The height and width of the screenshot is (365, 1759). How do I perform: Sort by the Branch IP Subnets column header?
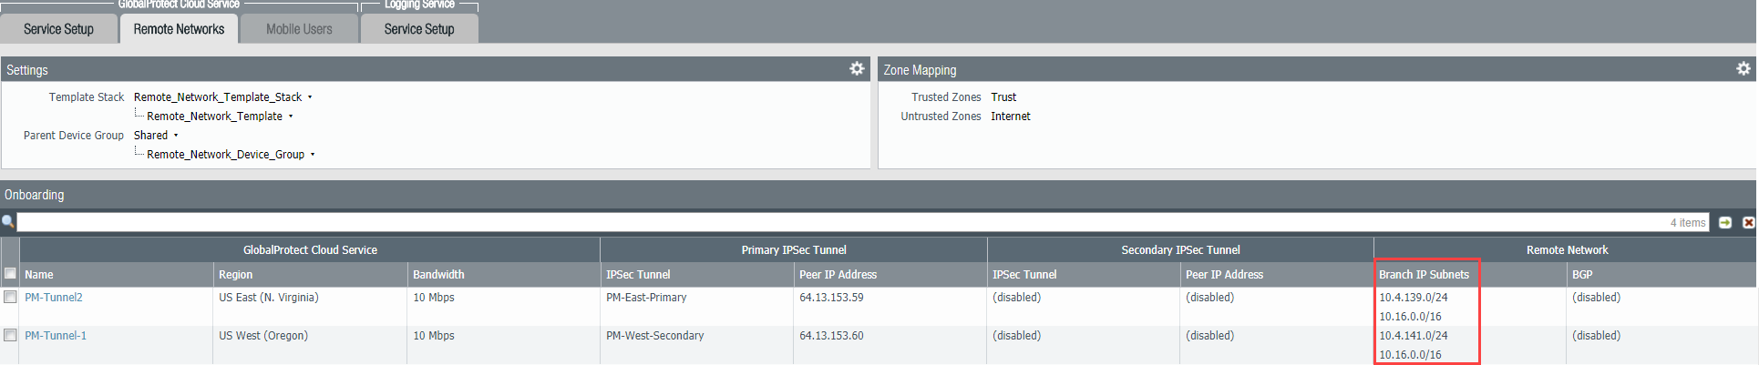pyautogui.click(x=1424, y=275)
